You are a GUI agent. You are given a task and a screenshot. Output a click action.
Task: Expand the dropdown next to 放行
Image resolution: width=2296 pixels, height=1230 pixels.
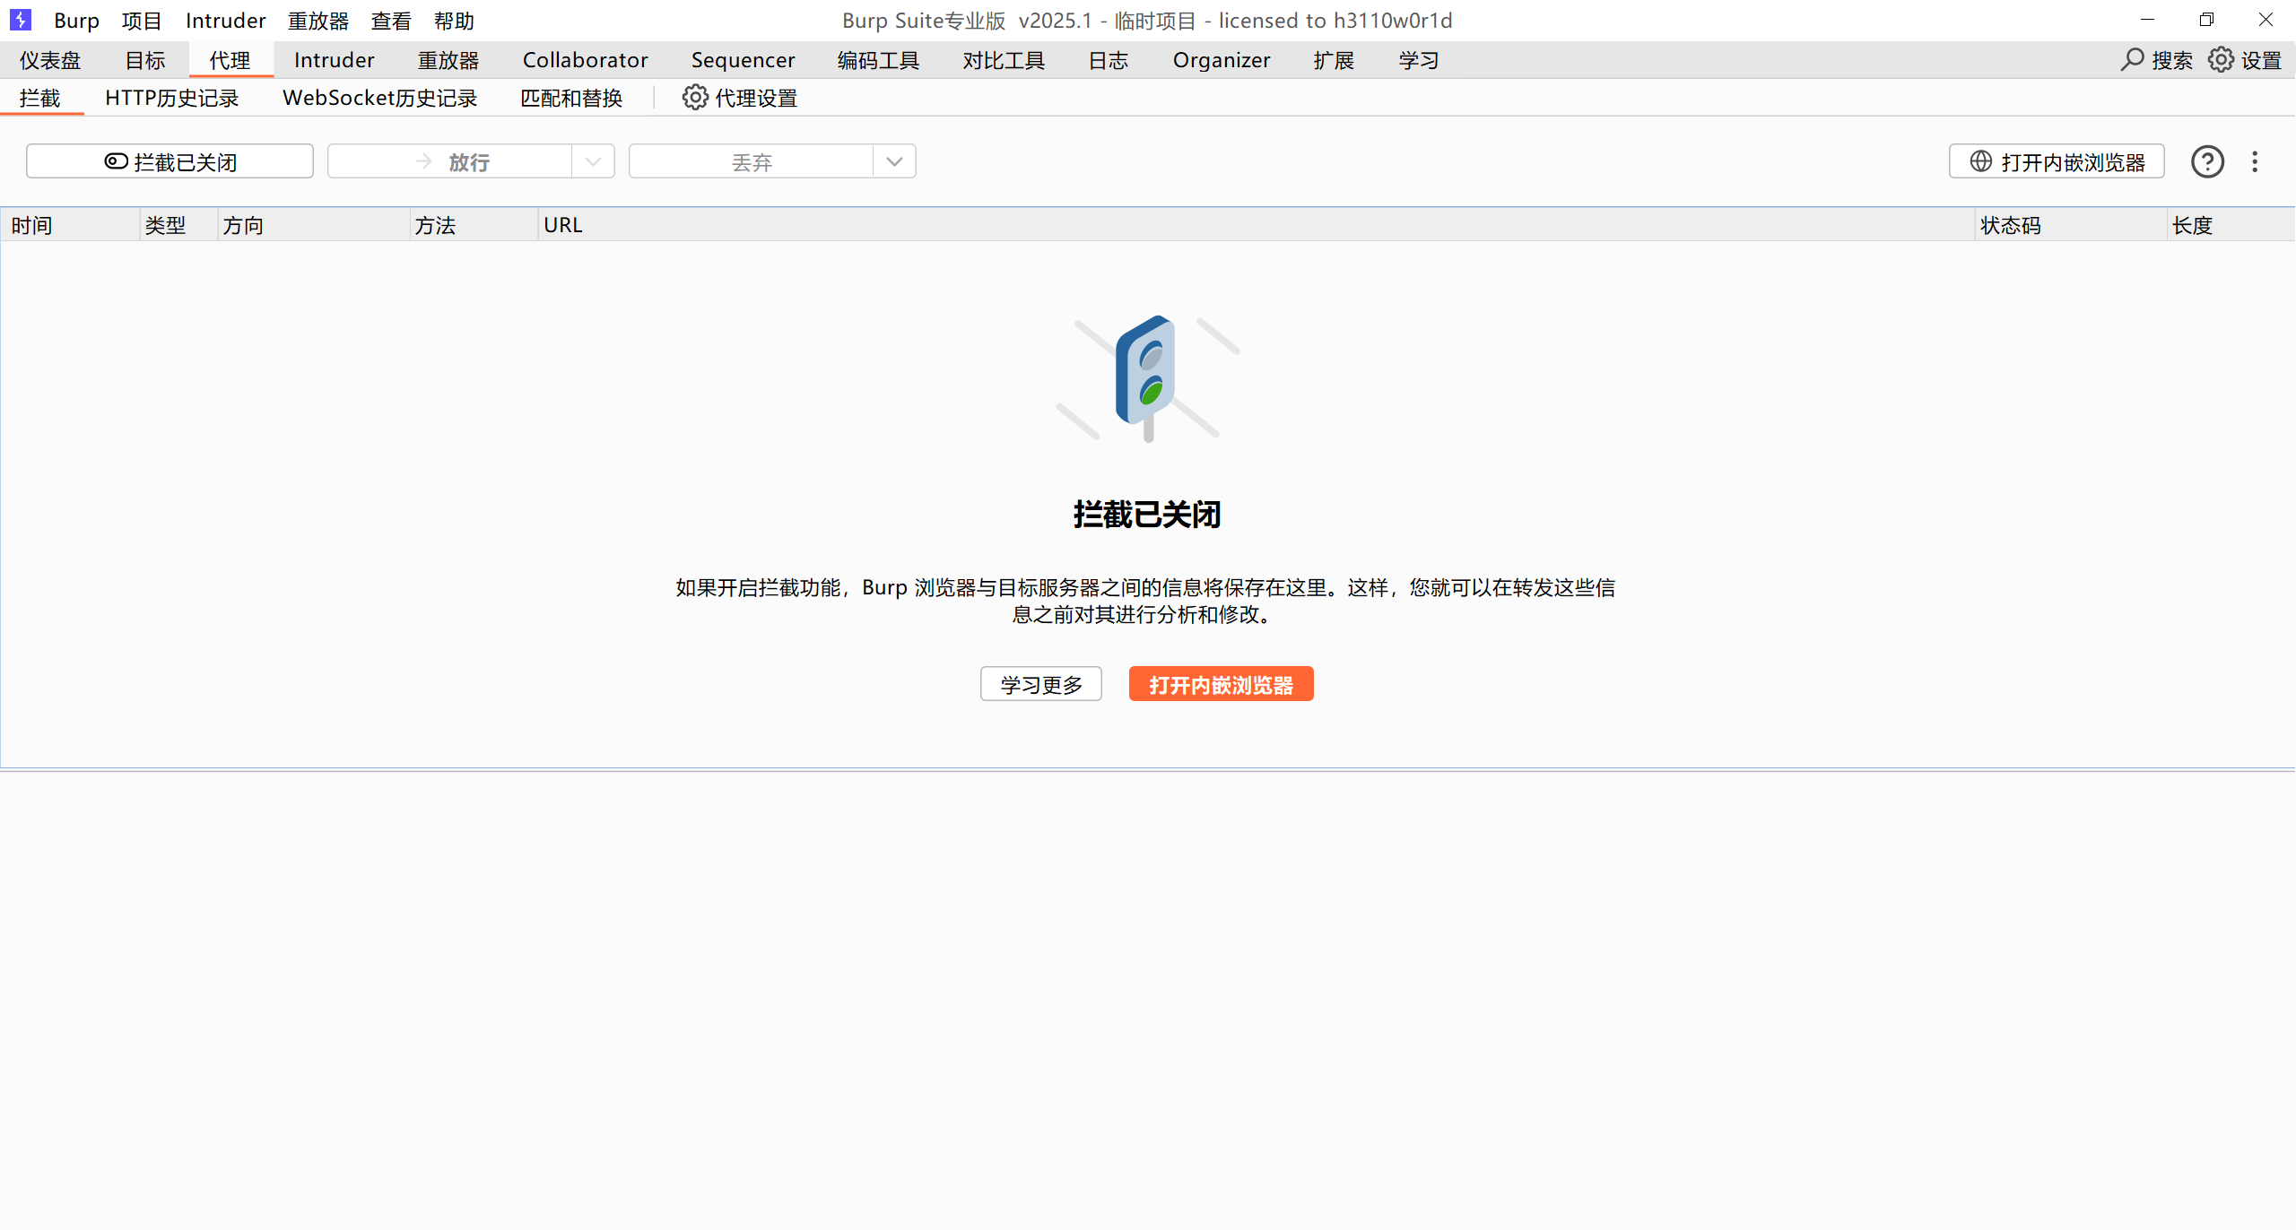(593, 161)
